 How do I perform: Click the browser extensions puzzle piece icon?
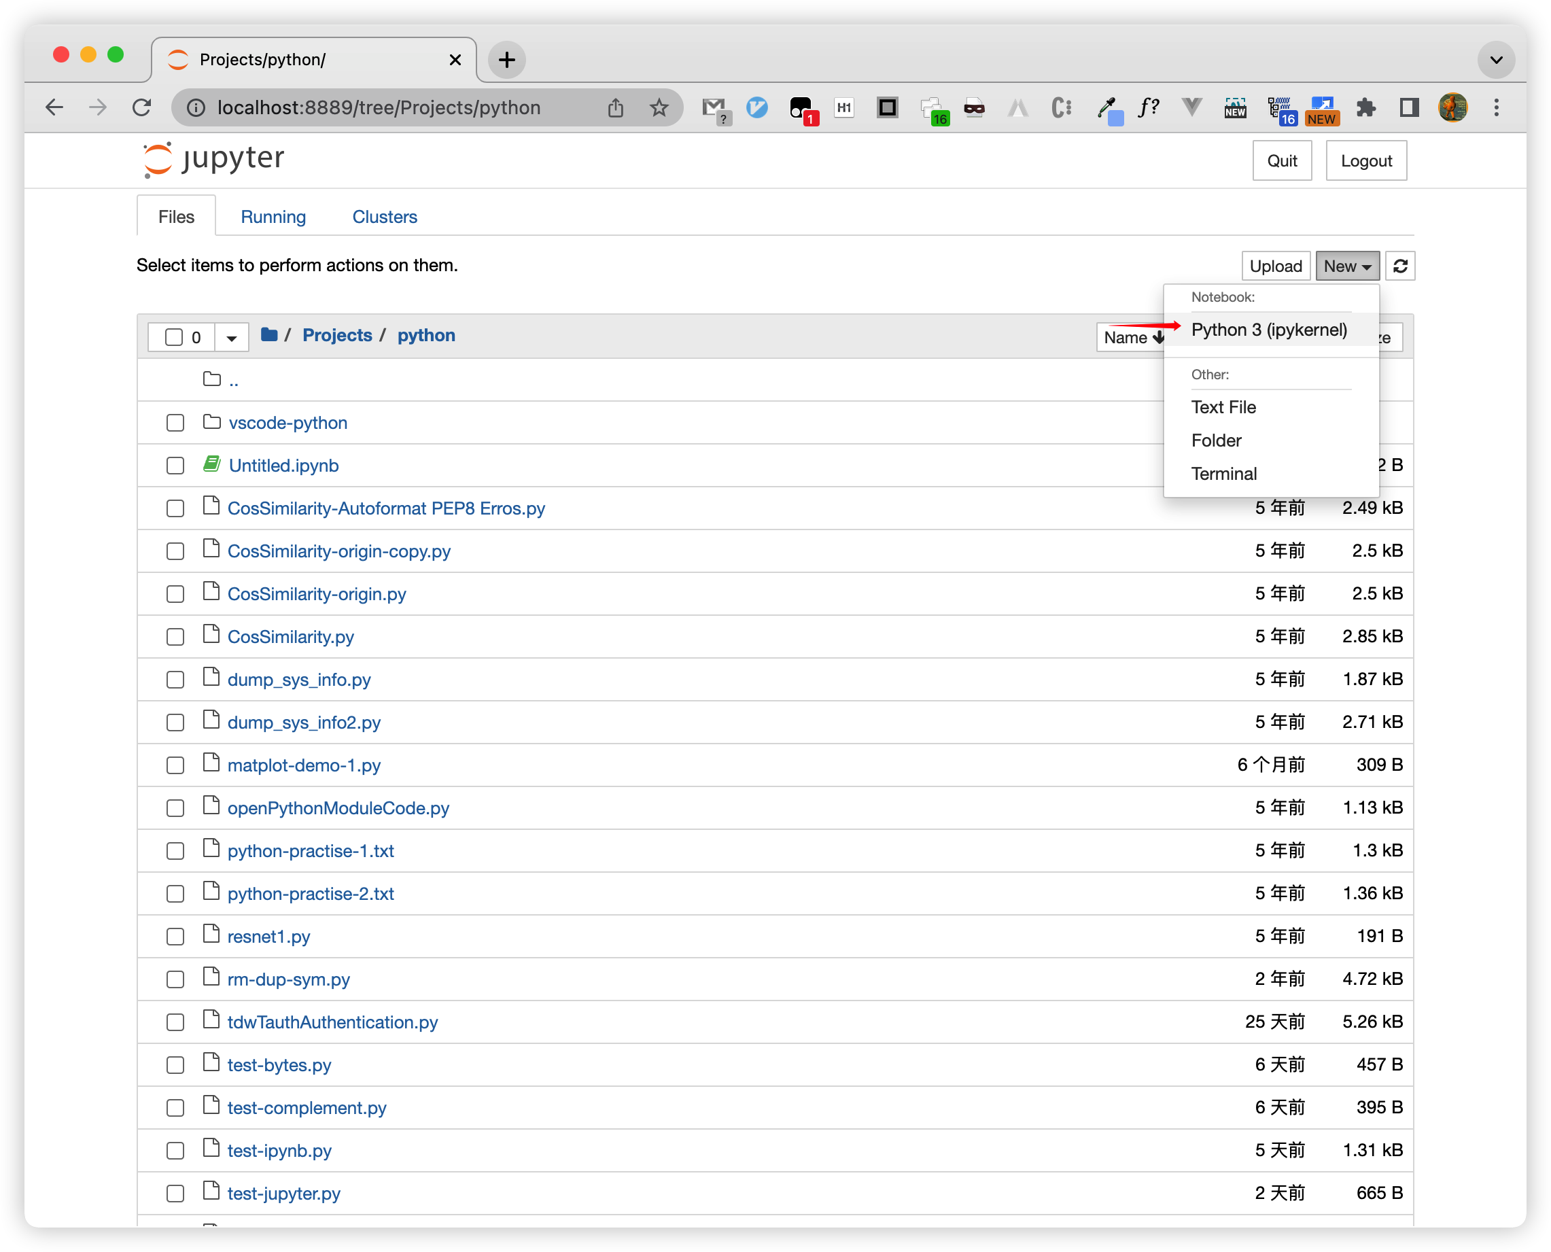pyautogui.click(x=1366, y=108)
